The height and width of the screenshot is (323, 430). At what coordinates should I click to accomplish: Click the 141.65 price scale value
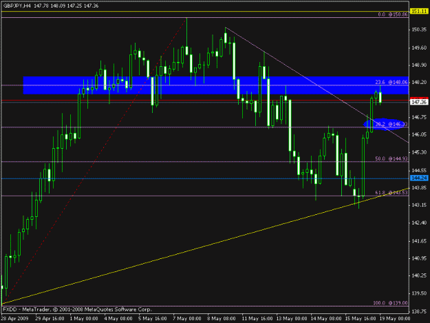[420, 241]
